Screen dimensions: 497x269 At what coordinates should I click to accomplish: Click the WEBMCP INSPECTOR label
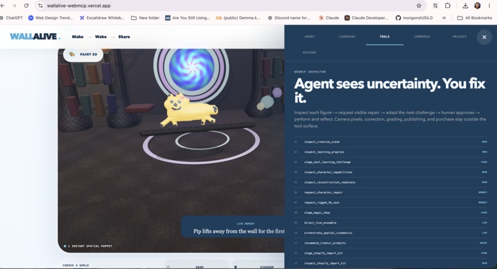(x=310, y=72)
